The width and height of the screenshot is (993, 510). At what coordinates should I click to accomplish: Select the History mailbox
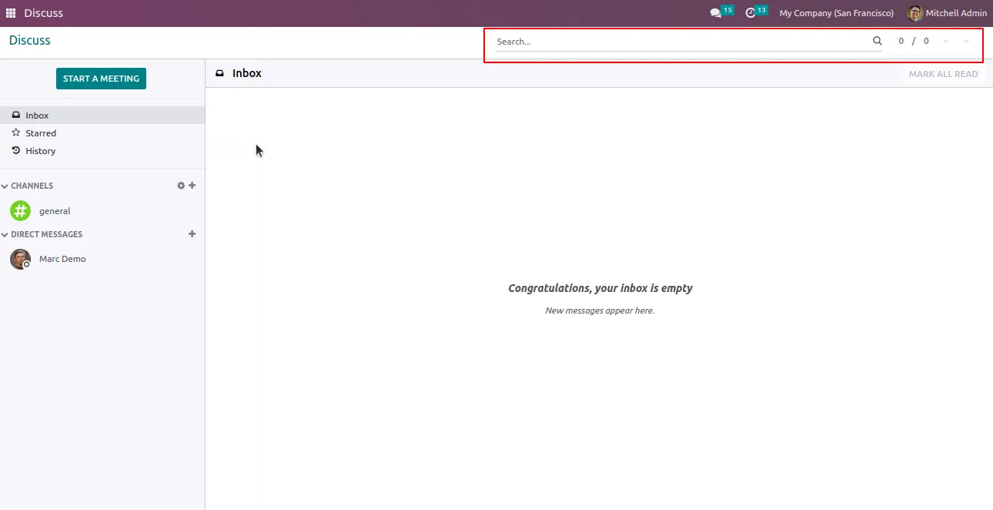pyautogui.click(x=102, y=151)
